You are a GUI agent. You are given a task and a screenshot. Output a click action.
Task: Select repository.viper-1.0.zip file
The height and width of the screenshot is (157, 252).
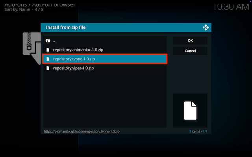105,68
